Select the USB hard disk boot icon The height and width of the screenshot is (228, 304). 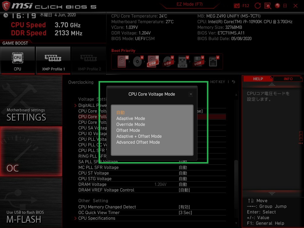click(x=153, y=61)
